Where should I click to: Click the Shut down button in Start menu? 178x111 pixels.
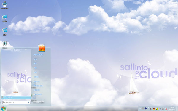pyautogui.click(x=37, y=102)
